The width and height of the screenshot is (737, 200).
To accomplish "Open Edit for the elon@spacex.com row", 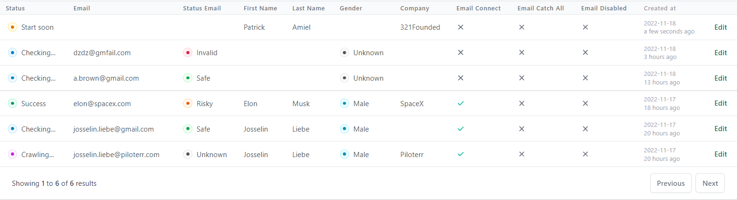I will 720,103.
